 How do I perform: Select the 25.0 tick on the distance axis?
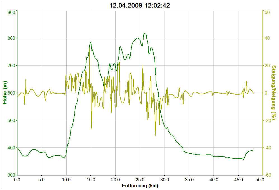click(x=140, y=179)
